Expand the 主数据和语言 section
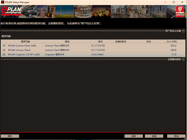This screenshot has width=187, height=140. coord(184,59)
